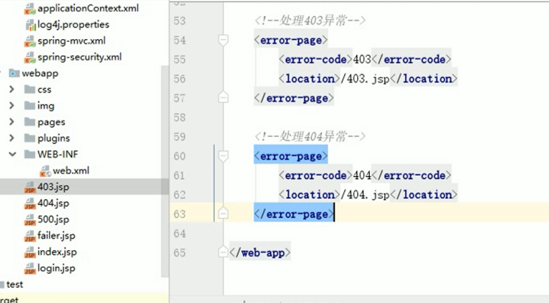Click line number 58 in gutter
This screenshot has width=549, height=303.
click(179, 117)
